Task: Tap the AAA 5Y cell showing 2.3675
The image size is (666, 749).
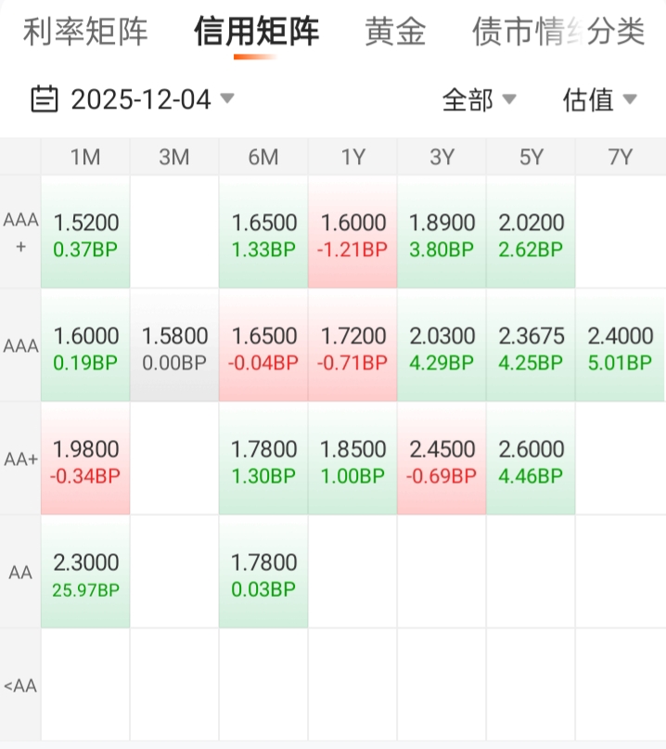Action: [x=531, y=347]
